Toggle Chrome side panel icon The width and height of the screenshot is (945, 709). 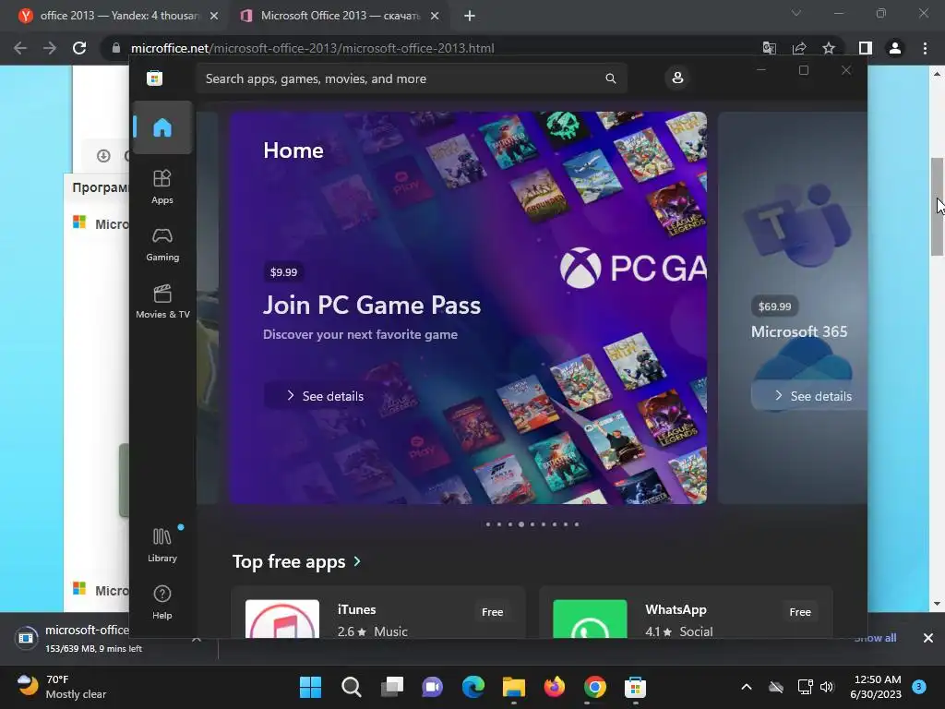[866, 48]
